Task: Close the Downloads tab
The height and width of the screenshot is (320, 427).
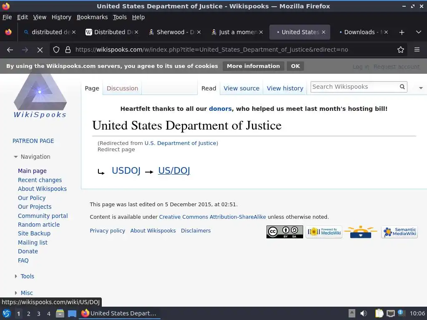Action: (x=386, y=32)
